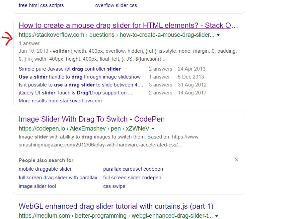Search for mobile draggable slider
This screenshot has width=306, height=219.
[x=45, y=169]
